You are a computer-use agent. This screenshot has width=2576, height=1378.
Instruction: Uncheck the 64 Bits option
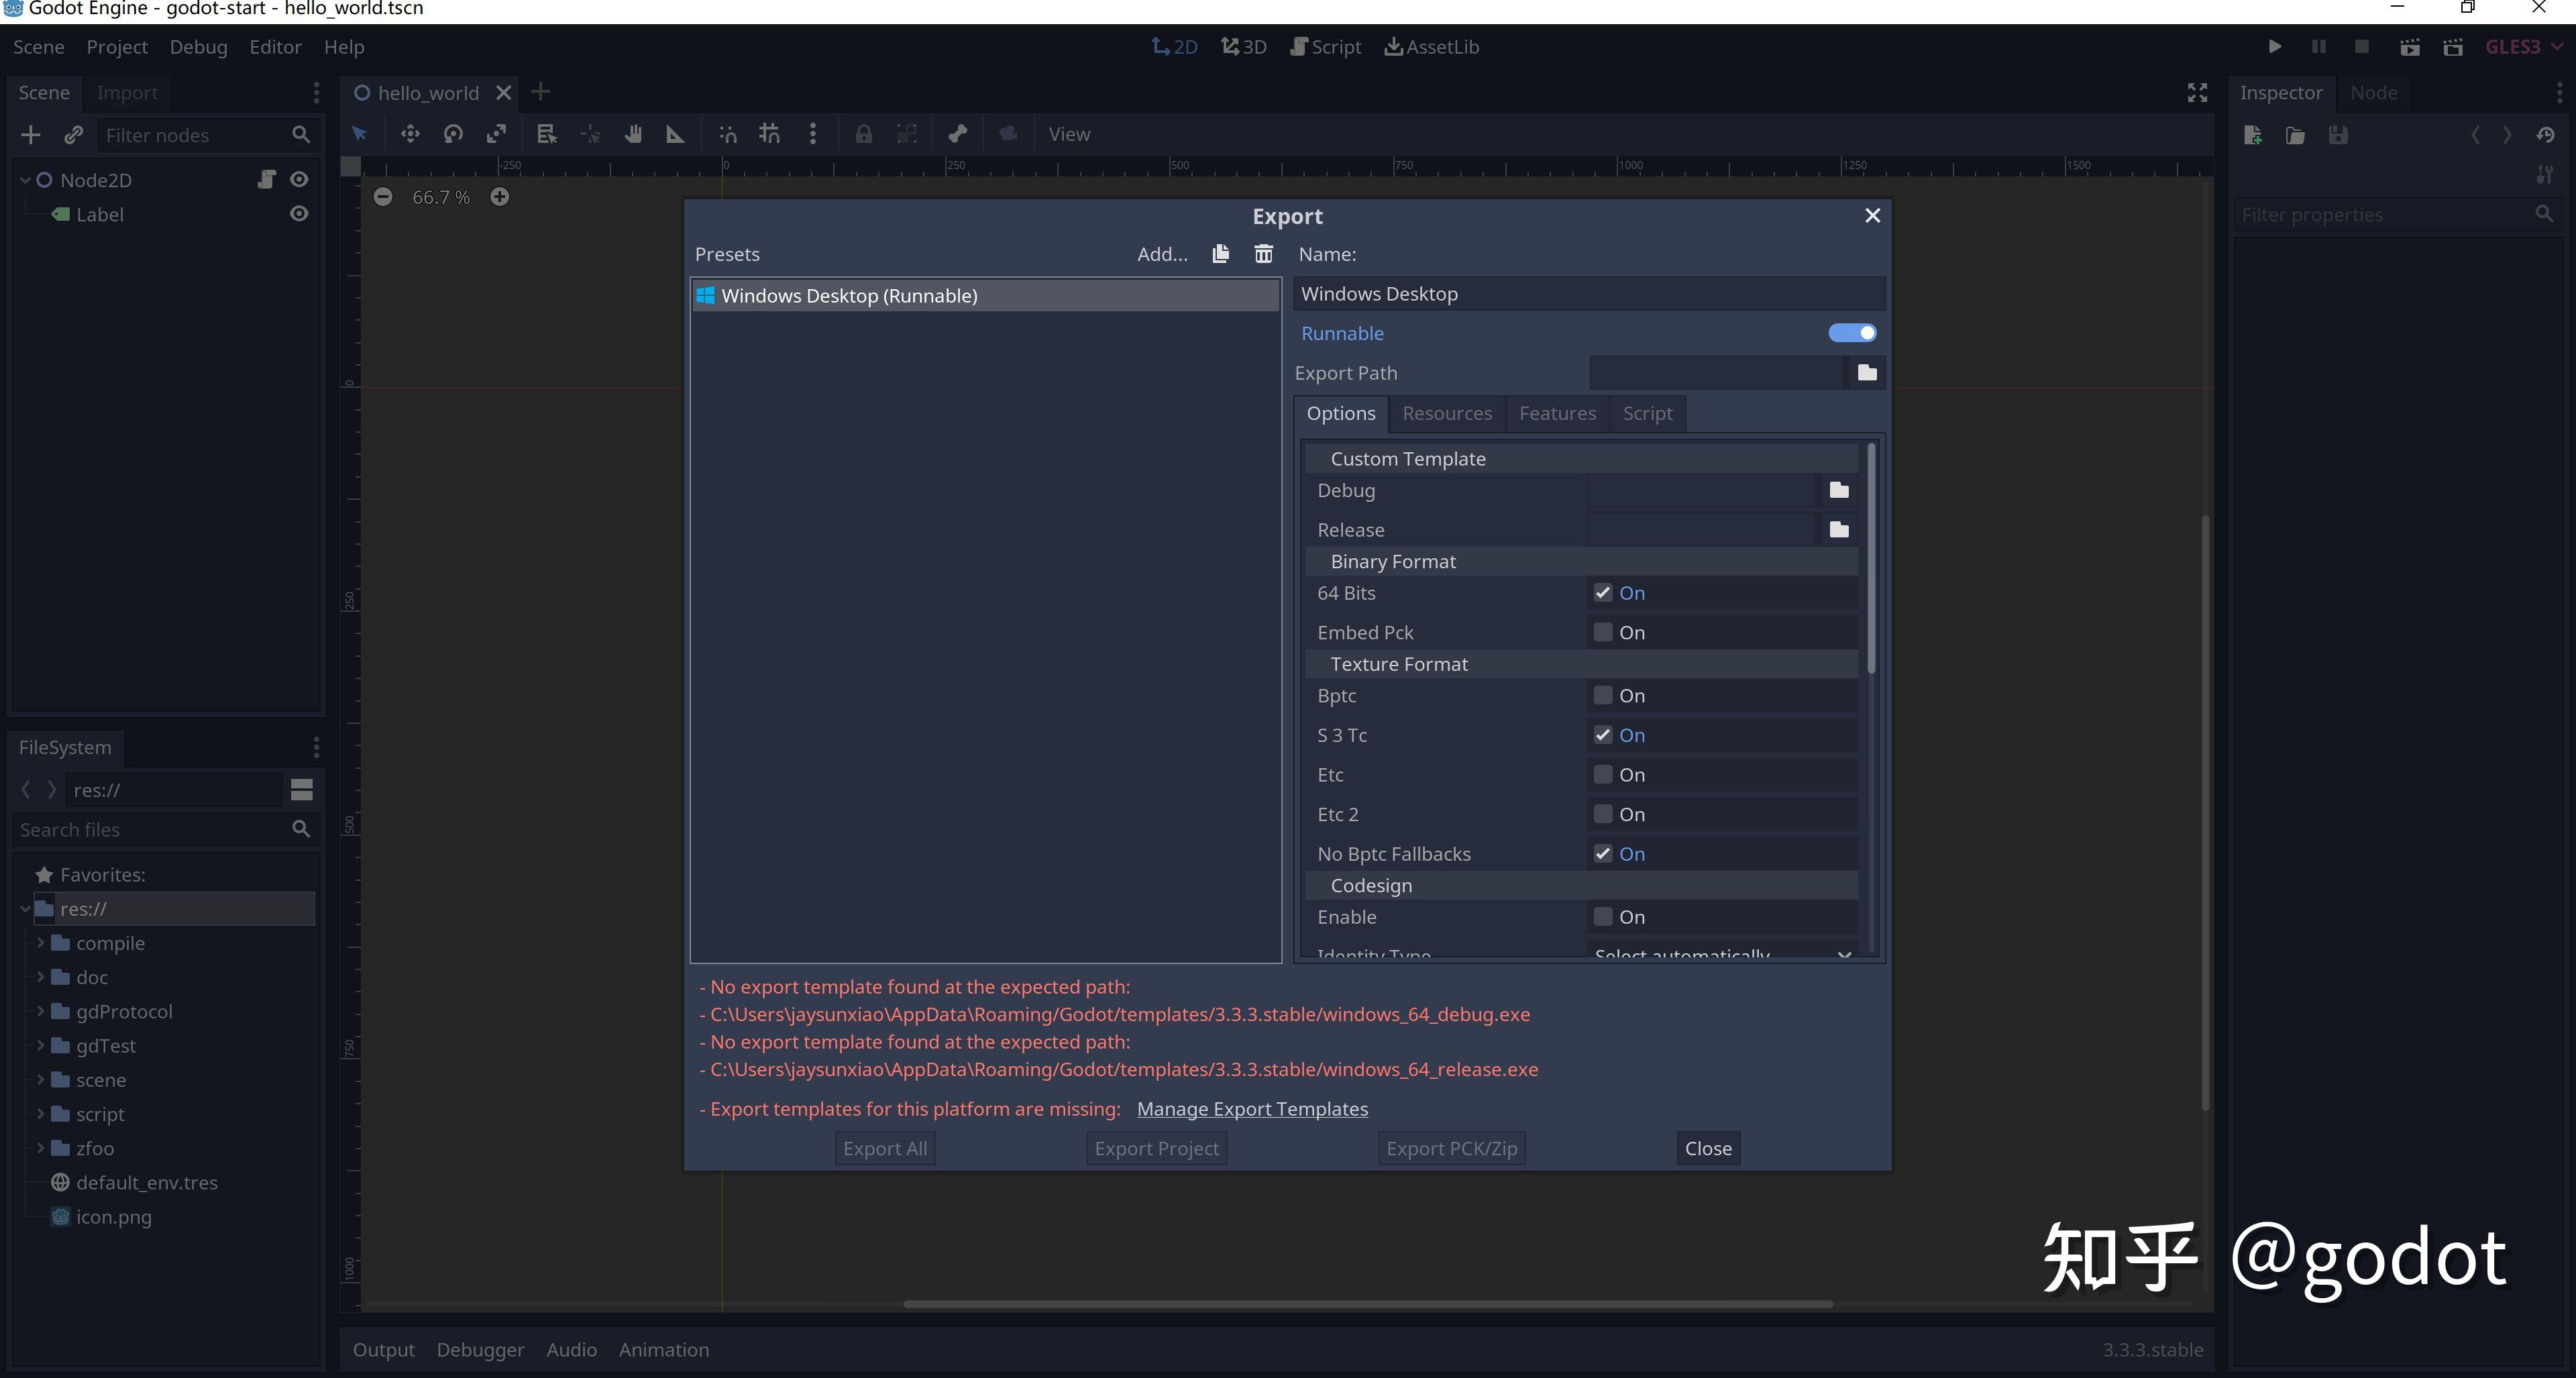pyautogui.click(x=1604, y=592)
